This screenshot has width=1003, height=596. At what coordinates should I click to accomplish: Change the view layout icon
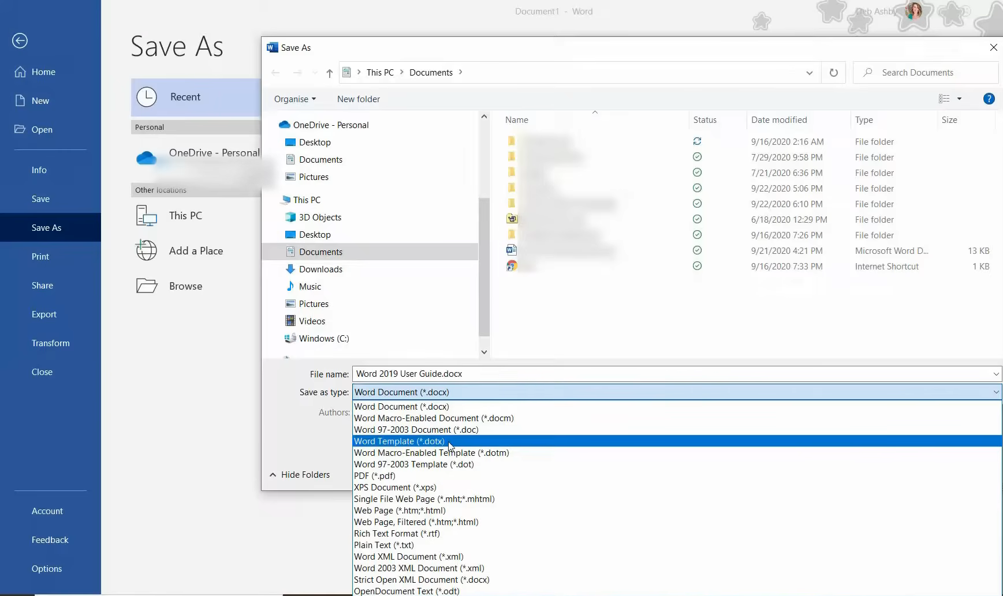[944, 99]
